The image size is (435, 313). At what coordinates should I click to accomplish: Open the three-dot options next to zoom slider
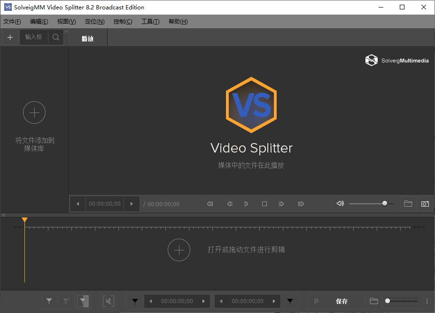tap(427, 301)
